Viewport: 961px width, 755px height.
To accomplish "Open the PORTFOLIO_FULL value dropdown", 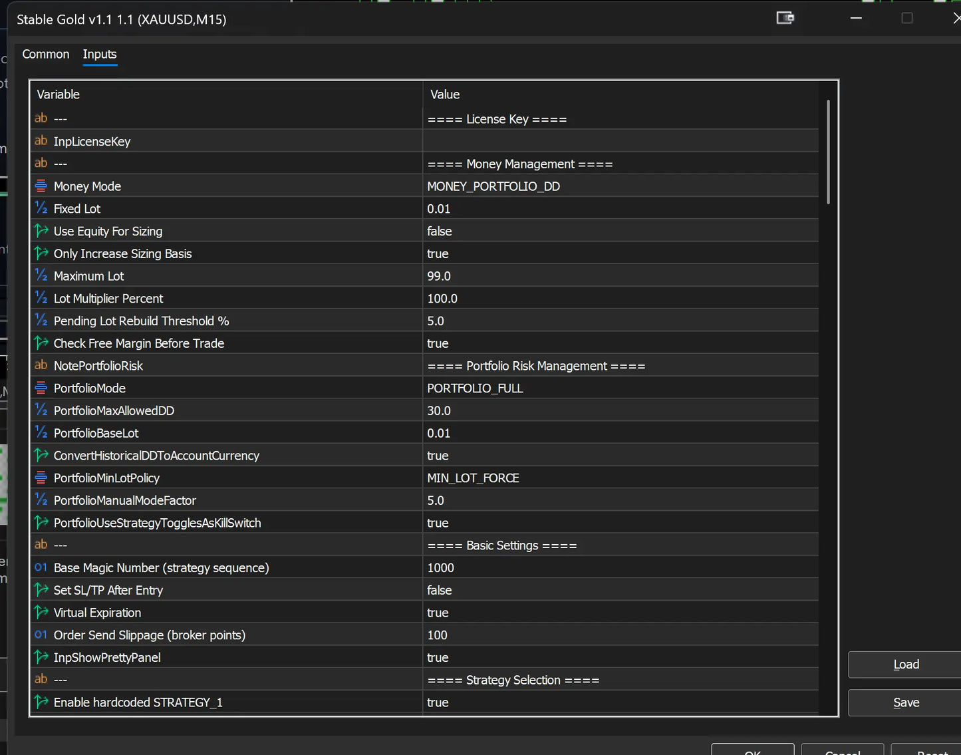I will tap(620, 388).
